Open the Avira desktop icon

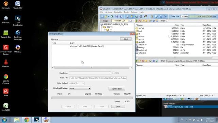[x=6, y=93]
